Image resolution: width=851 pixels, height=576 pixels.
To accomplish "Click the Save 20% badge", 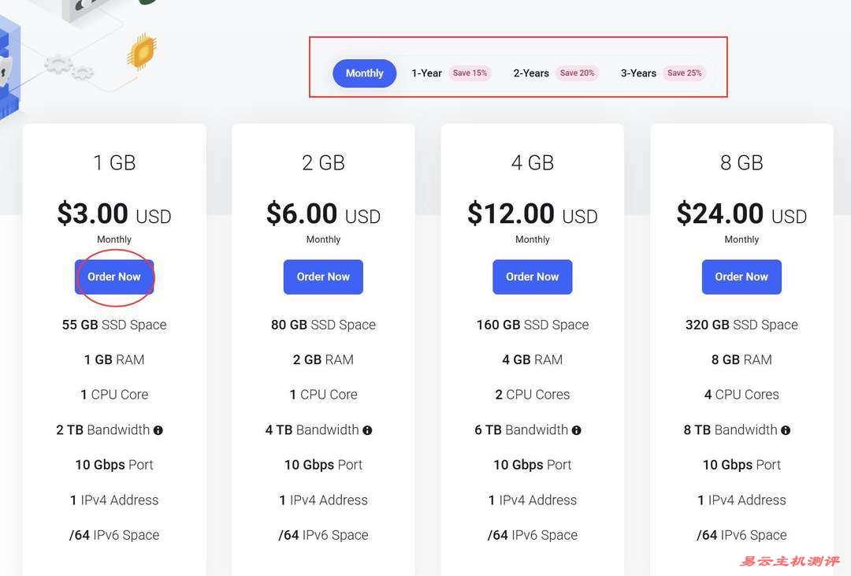I will coord(577,73).
